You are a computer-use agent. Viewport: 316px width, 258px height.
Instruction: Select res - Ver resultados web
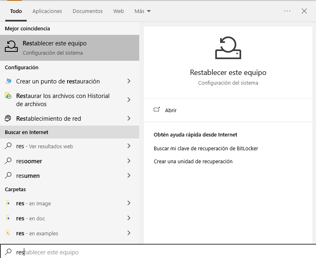click(x=70, y=146)
